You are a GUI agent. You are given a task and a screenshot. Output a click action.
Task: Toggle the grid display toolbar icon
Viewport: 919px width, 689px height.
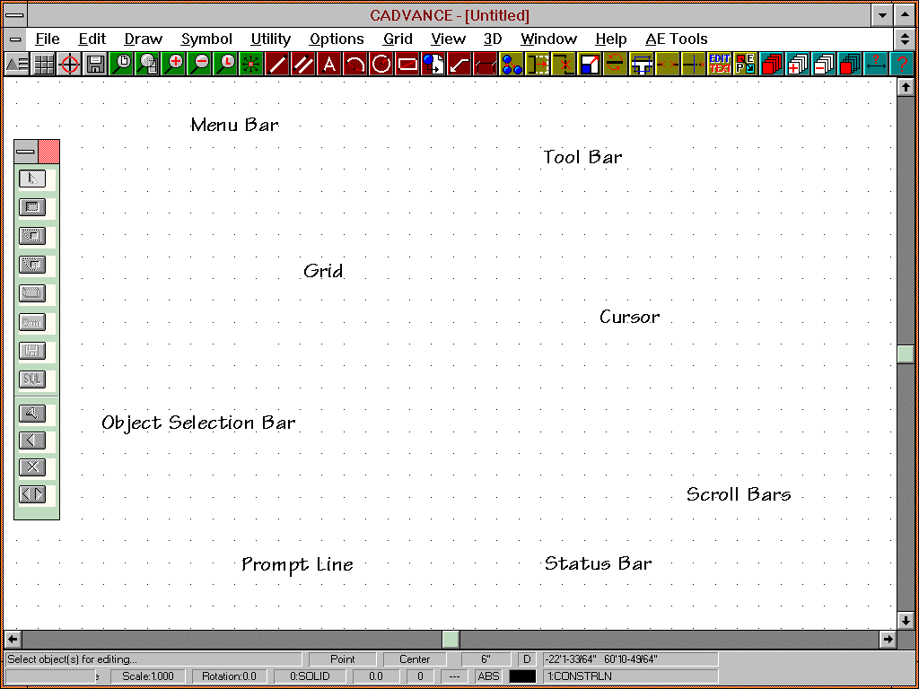tap(43, 64)
